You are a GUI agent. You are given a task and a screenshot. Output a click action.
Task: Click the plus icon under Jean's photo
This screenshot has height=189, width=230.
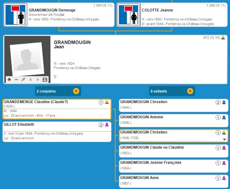click(9, 80)
